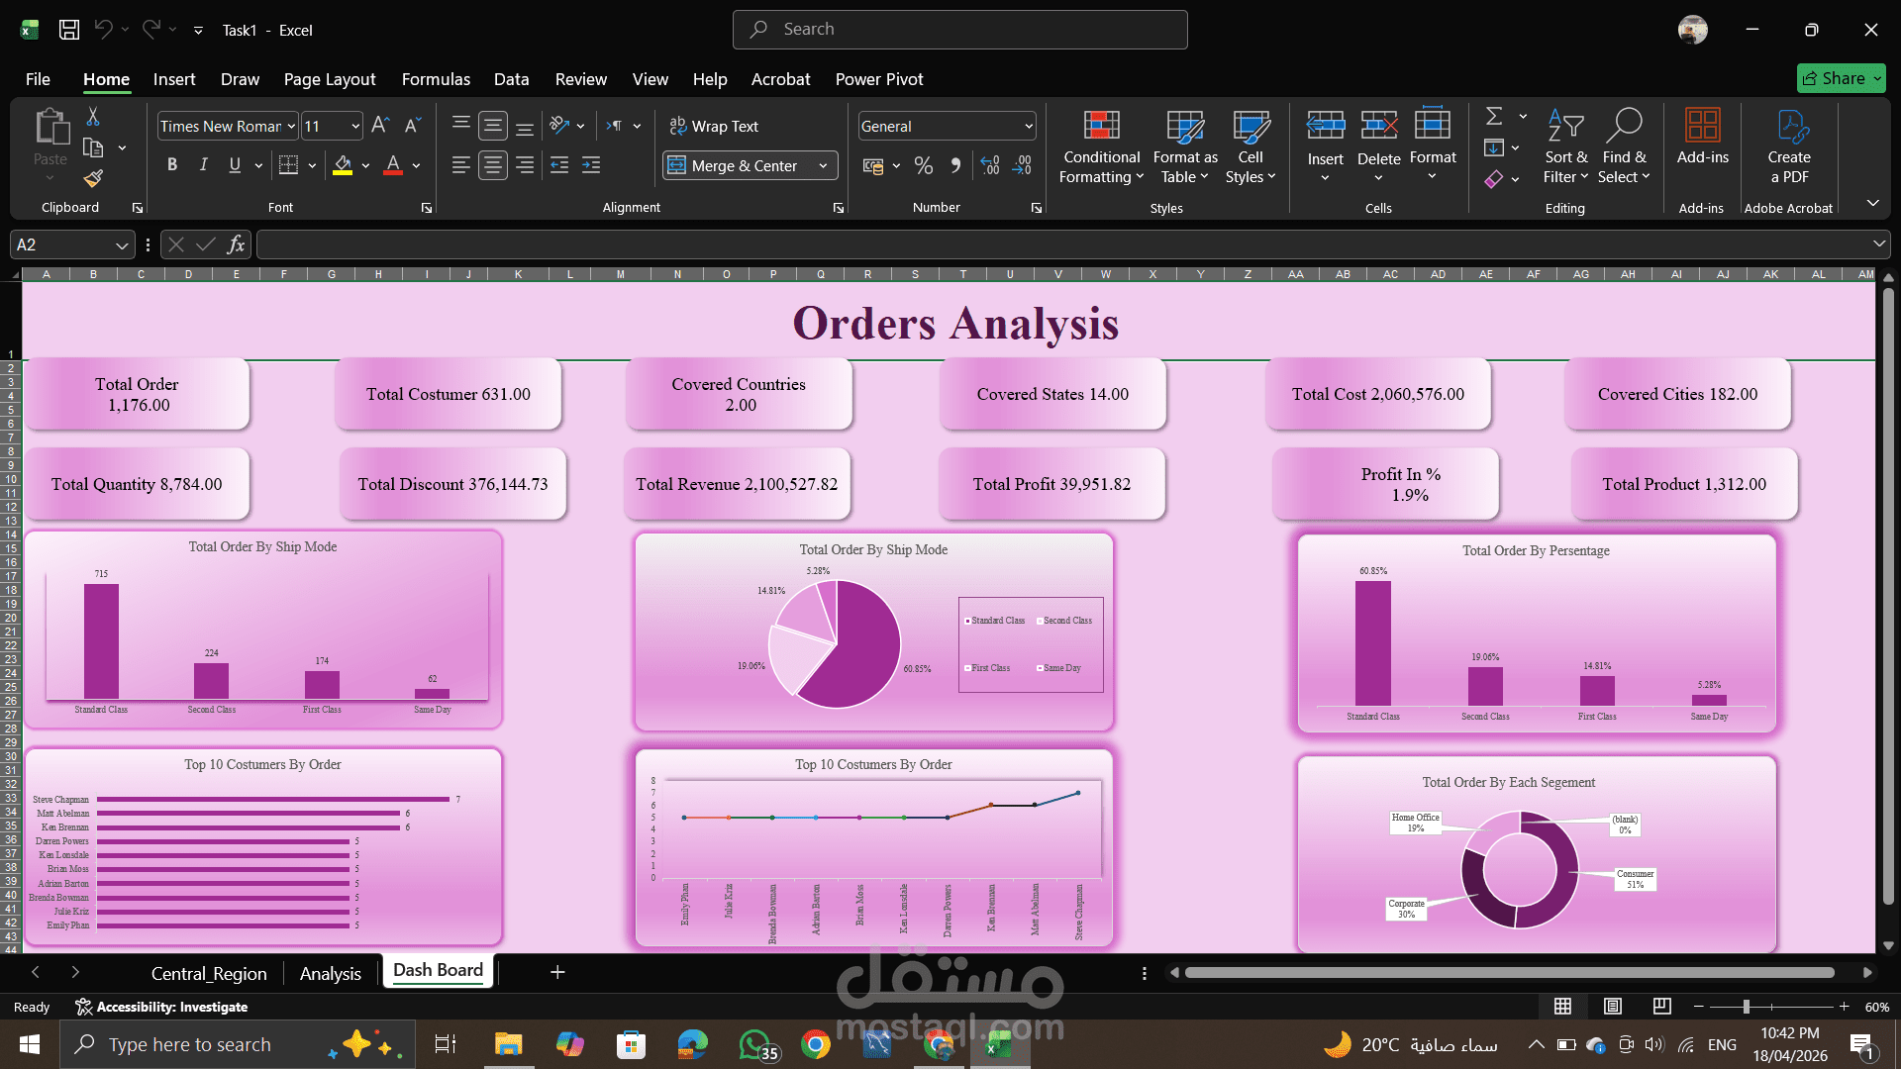
Task: Toggle Wrap Text
Action: (715, 126)
